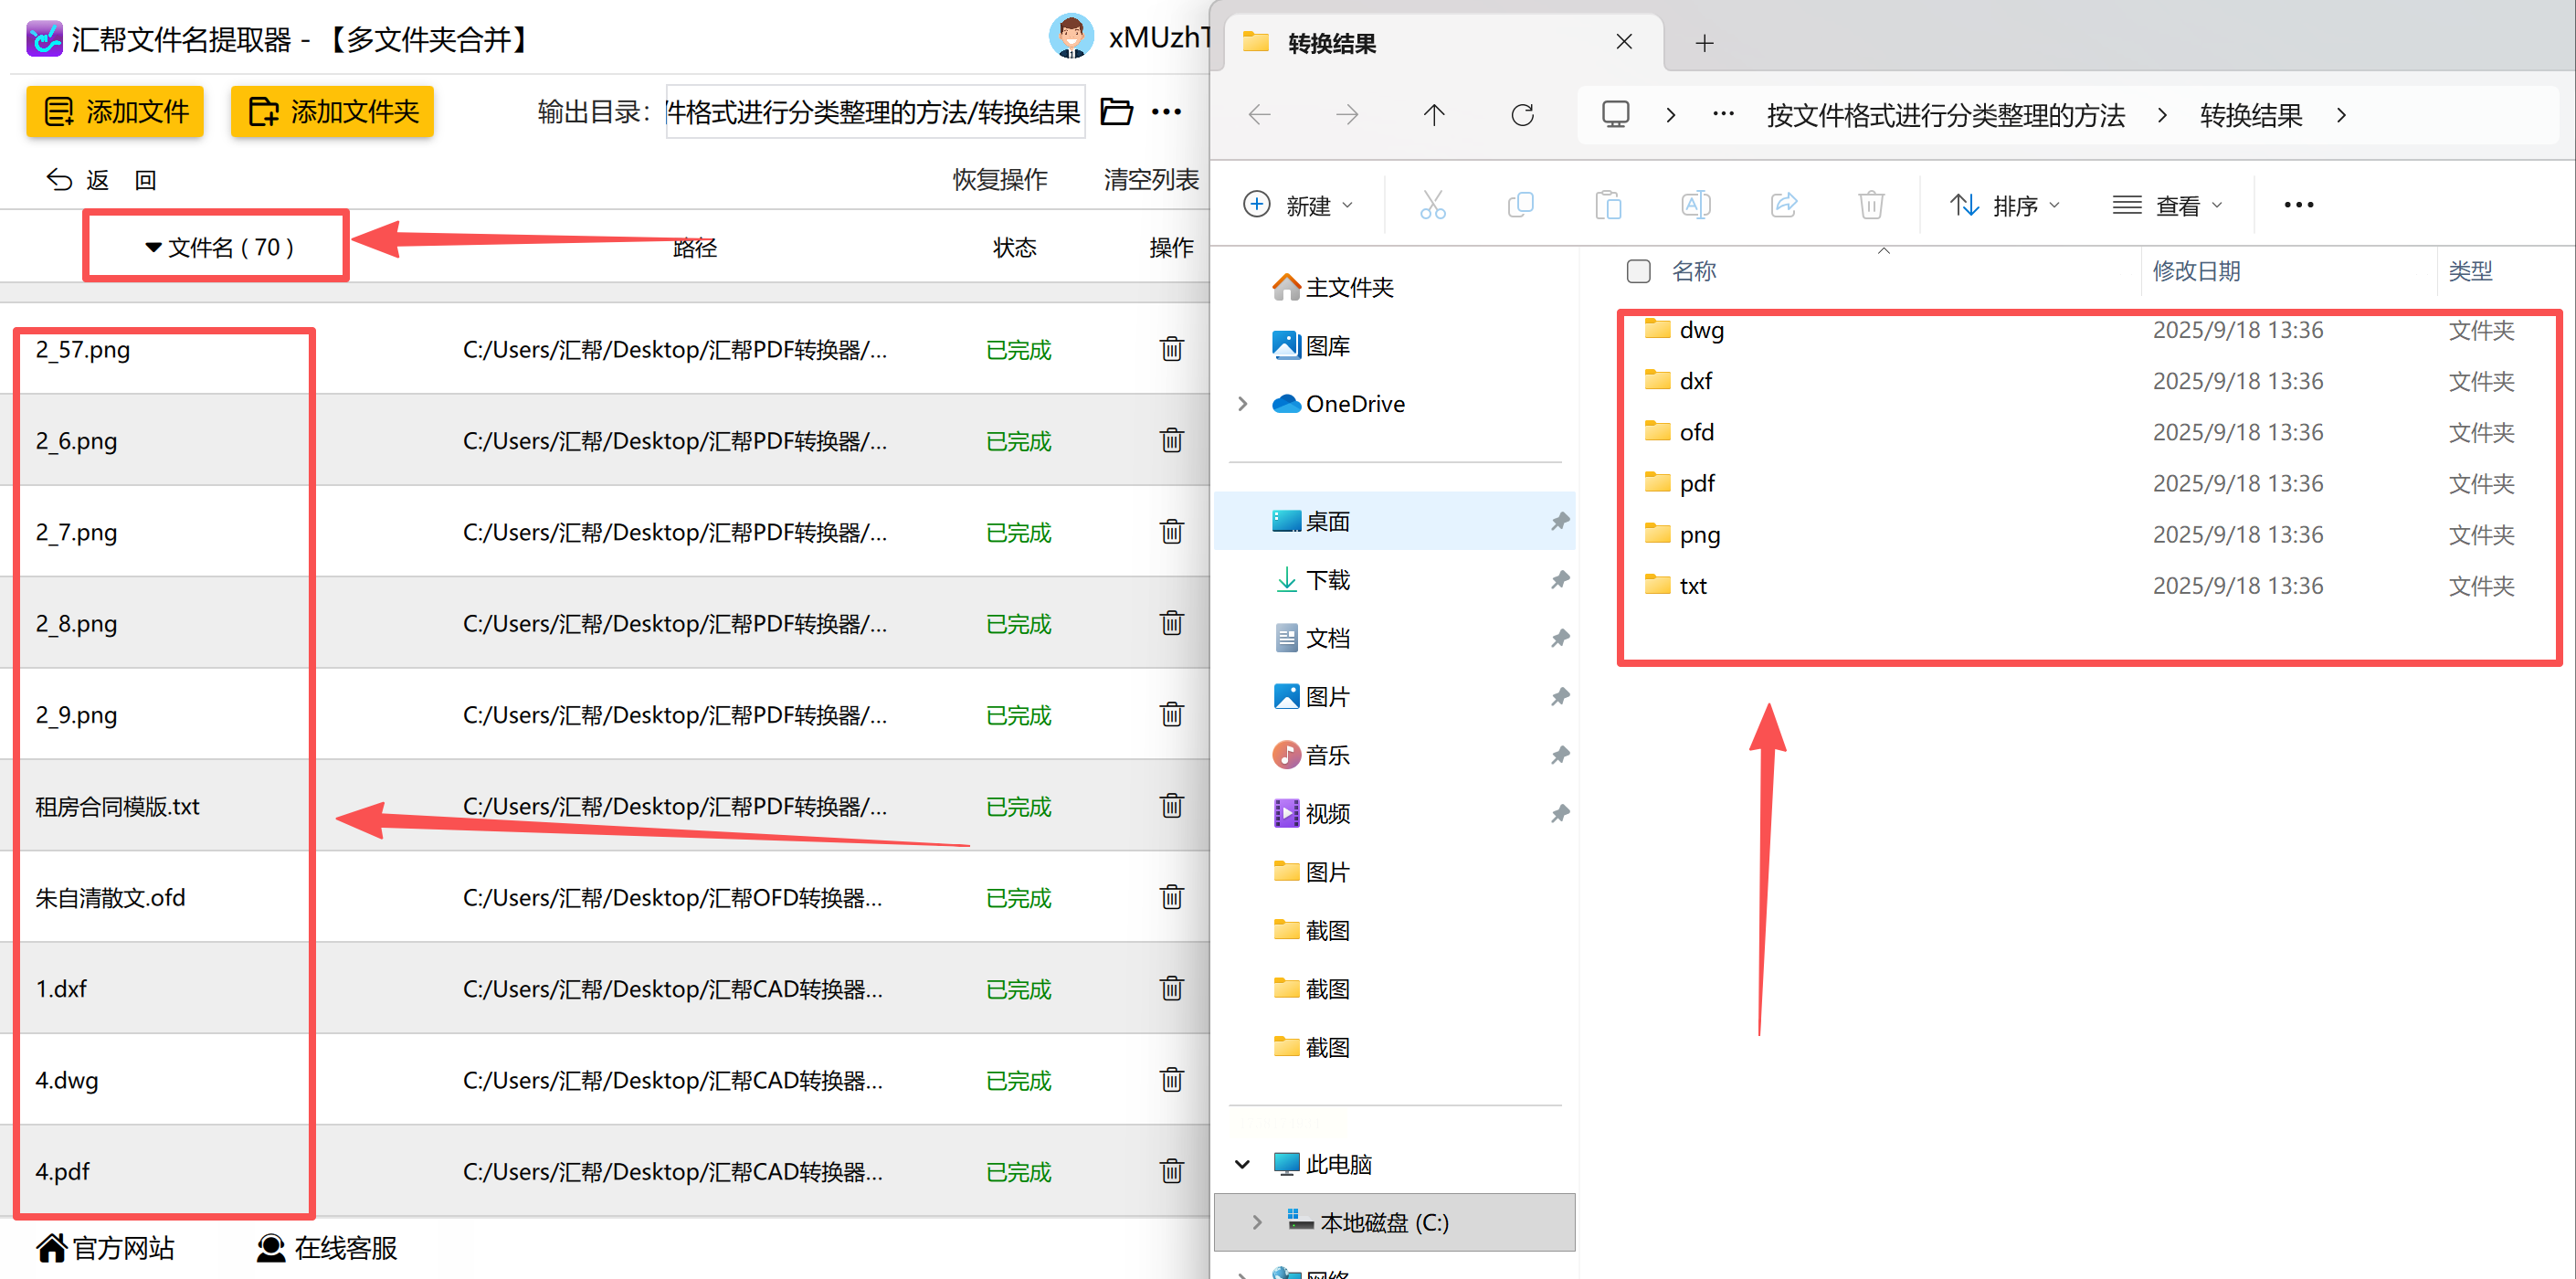Click the browse output folder icon
Viewport: 2576px width, 1279px height.
1116,111
